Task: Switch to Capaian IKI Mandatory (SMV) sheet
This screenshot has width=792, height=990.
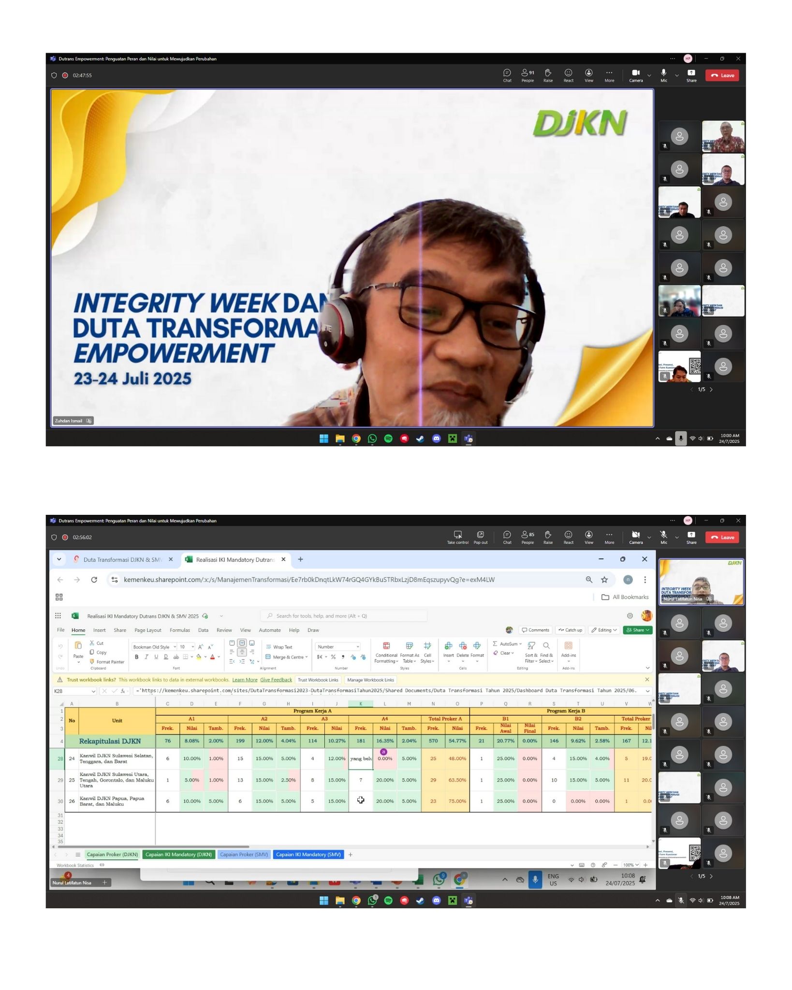Action: (x=308, y=855)
